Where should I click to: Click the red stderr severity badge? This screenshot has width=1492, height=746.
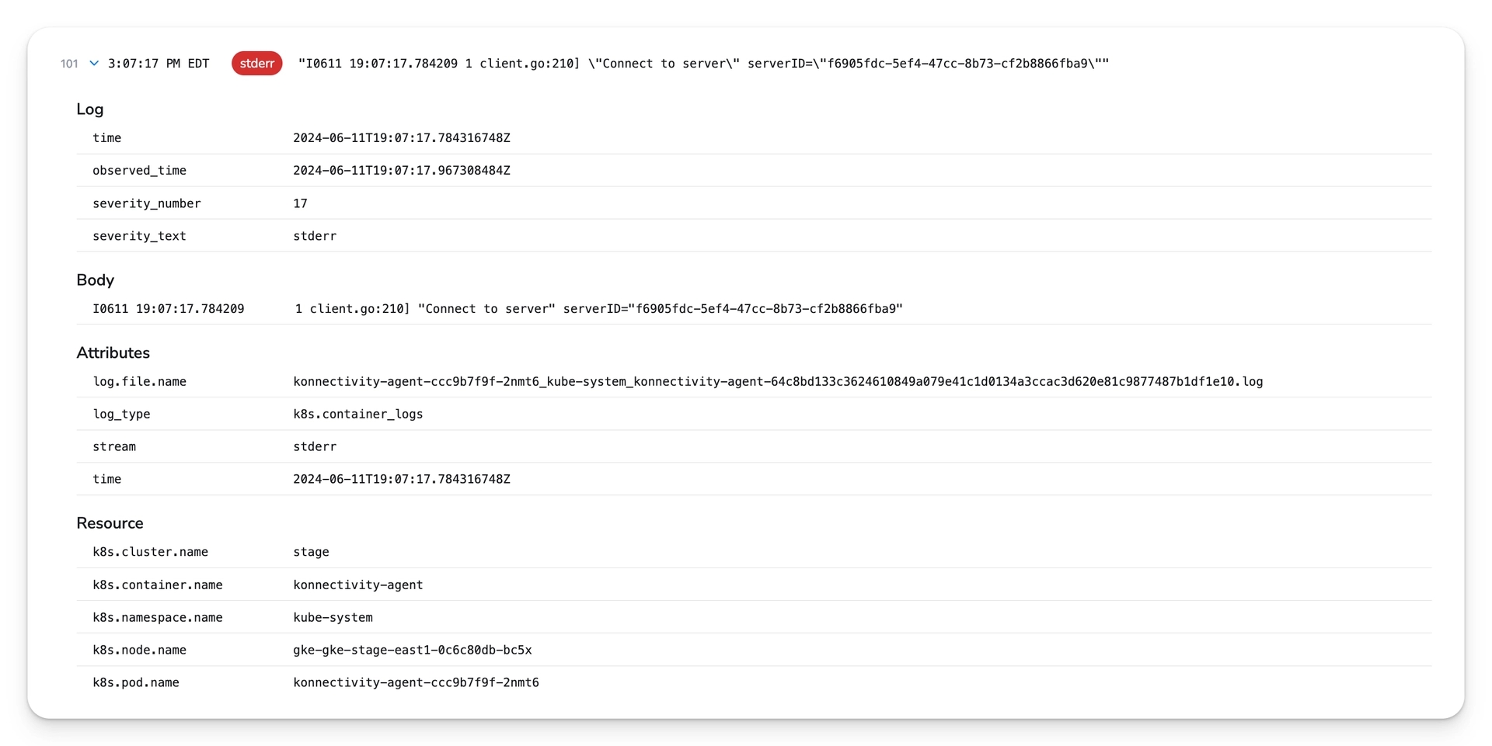[x=256, y=64]
